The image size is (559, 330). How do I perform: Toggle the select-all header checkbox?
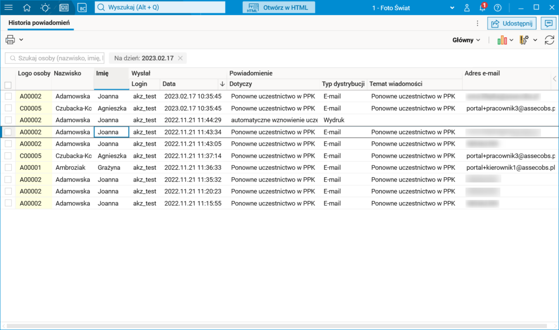point(8,85)
